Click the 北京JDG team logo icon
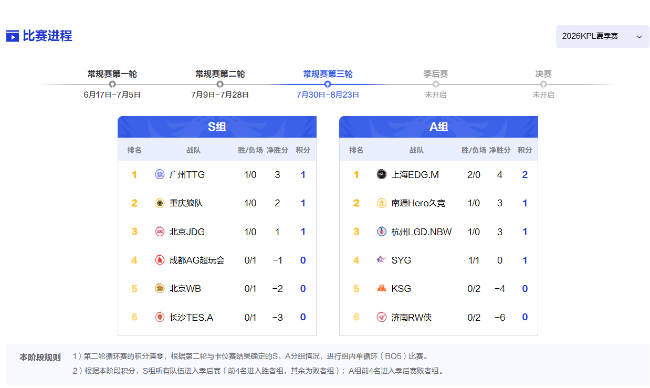 coord(160,232)
